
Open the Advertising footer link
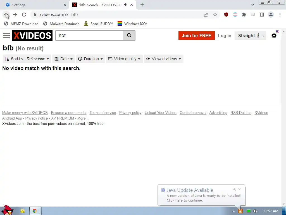pos(218,113)
